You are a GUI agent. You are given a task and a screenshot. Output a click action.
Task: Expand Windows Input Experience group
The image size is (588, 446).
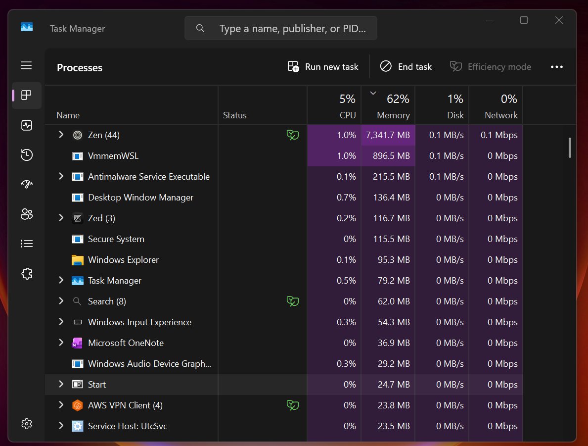(x=61, y=322)
